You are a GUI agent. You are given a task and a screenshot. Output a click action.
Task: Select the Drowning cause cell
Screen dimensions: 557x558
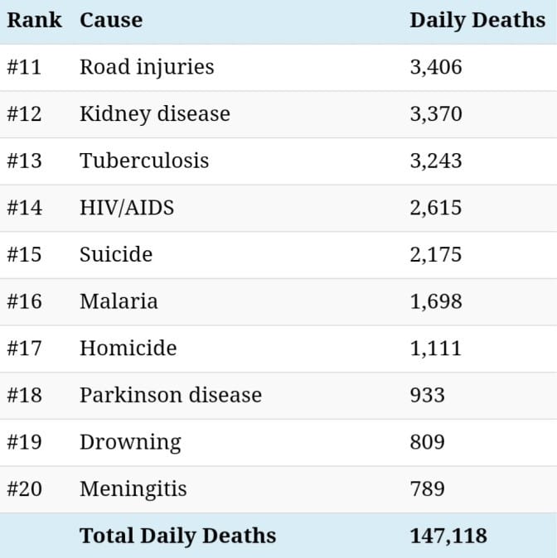[x=129, y=442]
